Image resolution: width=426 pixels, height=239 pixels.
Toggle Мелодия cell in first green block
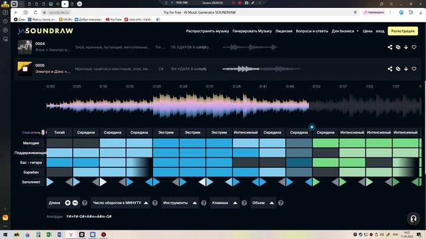325,143
